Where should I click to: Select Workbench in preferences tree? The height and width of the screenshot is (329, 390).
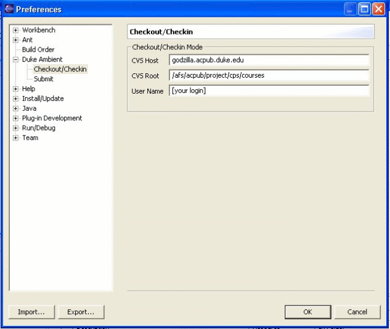click(39, 30)
